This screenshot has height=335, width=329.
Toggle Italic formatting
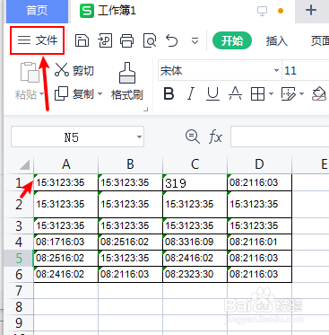[x=191, y=94]
